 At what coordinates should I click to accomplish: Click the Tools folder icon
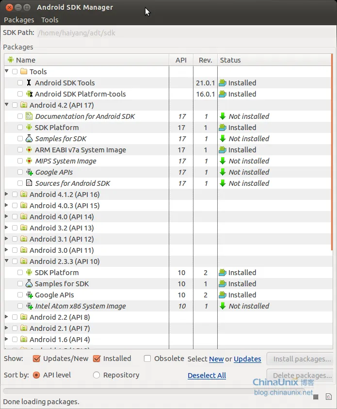click(24, 71)
